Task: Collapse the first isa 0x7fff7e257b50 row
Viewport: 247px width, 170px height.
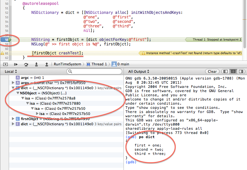Action: (32, 109)
